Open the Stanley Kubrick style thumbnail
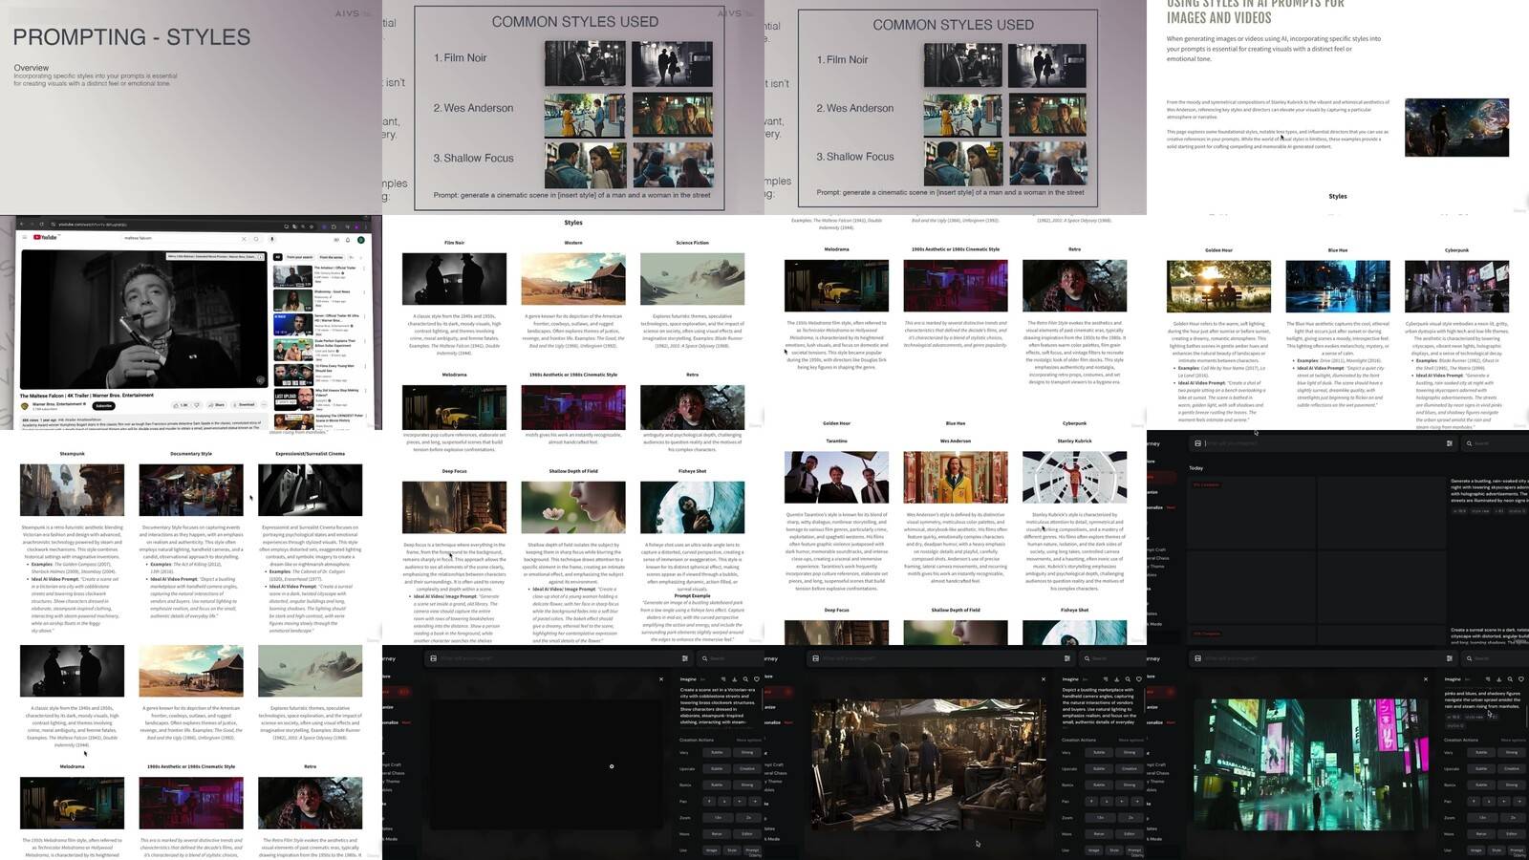The image size is (1529, 860). pyautogui.click(x=1074, y=476)
